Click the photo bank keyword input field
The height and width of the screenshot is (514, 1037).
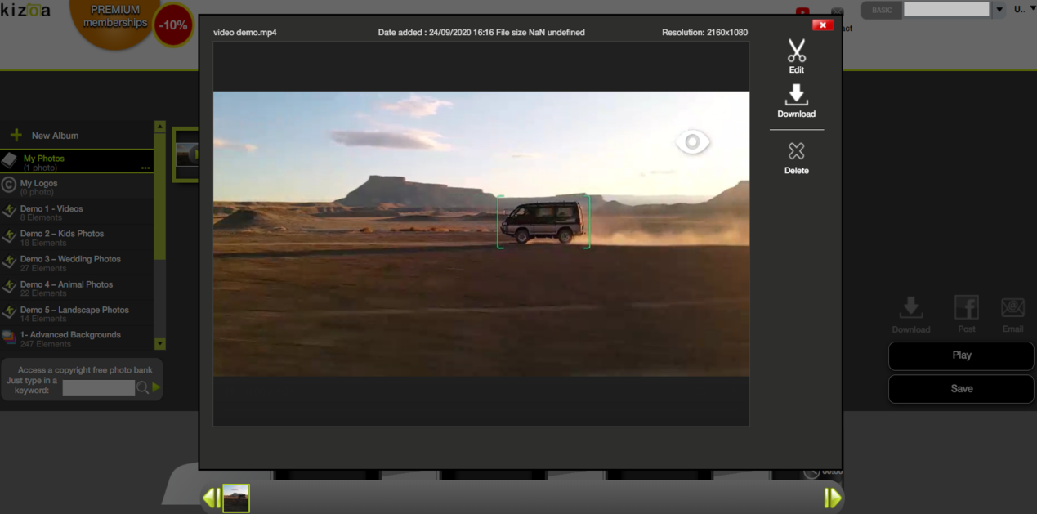tap(99, 388)
